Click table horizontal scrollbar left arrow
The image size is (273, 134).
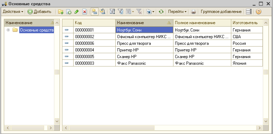(x=66, y=128)
